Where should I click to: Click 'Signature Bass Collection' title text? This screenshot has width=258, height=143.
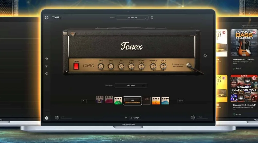click(x=244, y=59)
